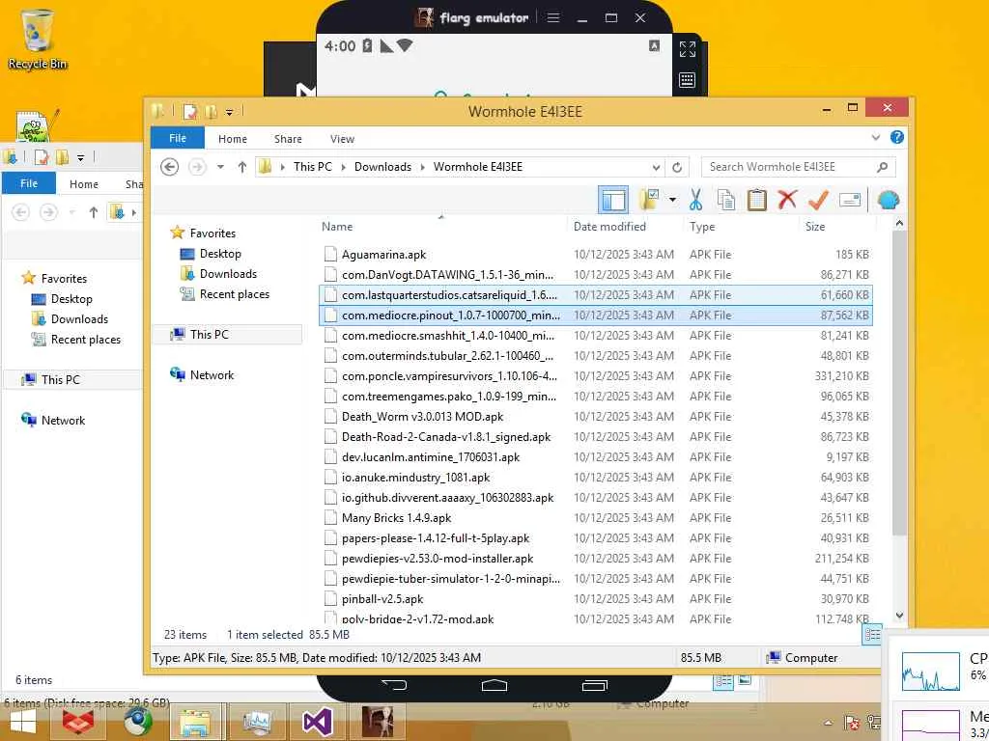Image resolution: width=989 pixels, height=741 pixels.
Task: Open quick access toolbar dropdown in Wormhole title bar
Action: [x=230, y=112]
